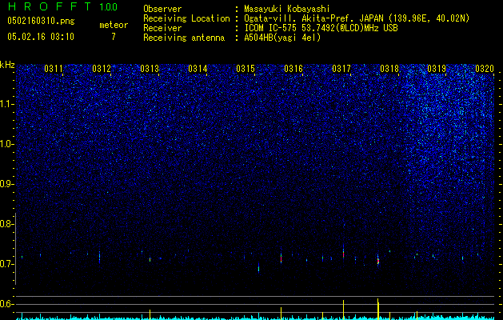Click the 0314 time marker

[x=198, y=69]
